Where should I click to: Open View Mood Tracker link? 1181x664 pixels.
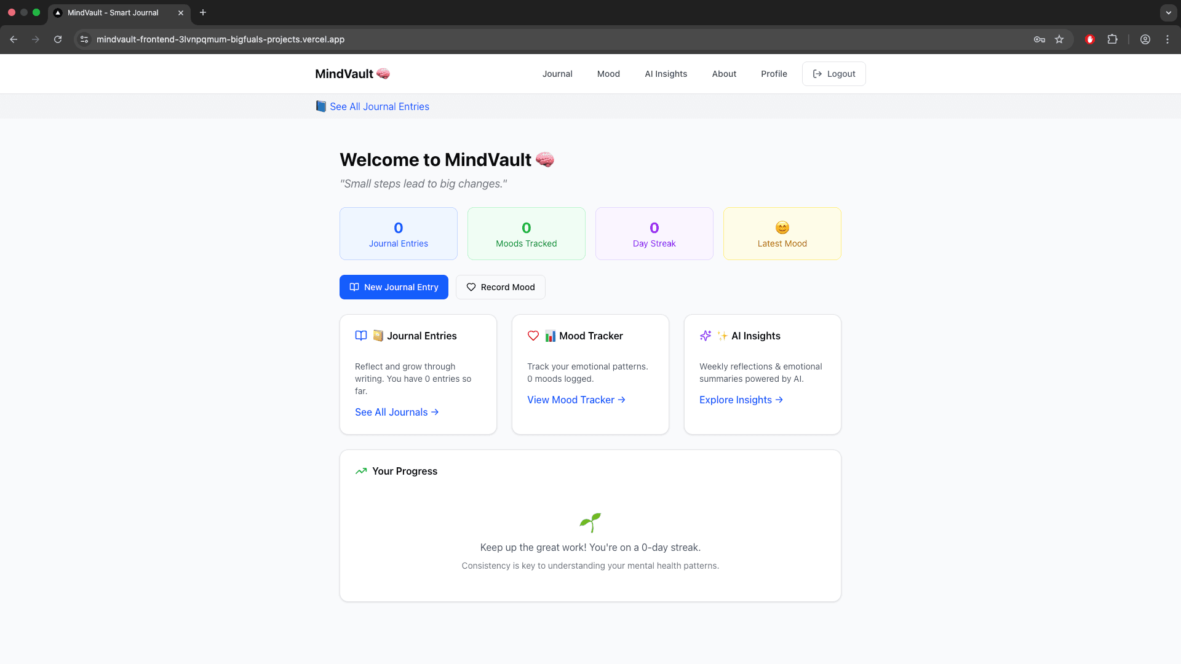(x=576, y=400)
